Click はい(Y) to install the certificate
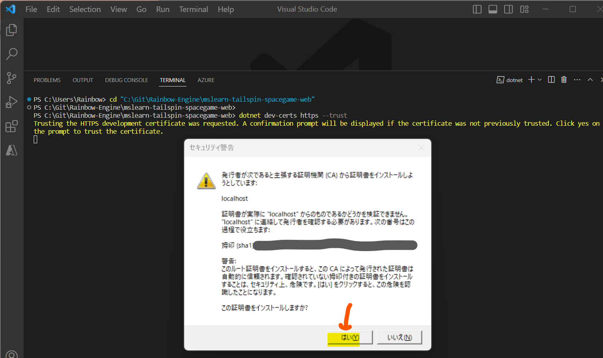 pos(350,338)
